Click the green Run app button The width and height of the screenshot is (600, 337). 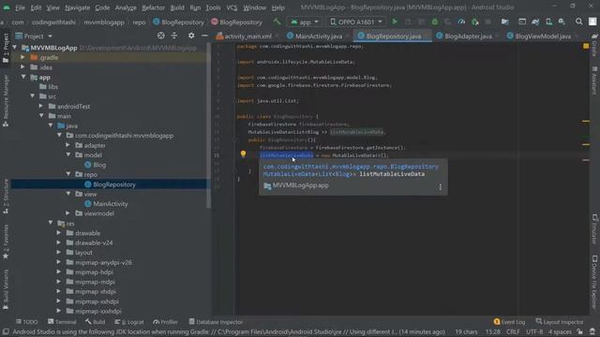(395, 22)
